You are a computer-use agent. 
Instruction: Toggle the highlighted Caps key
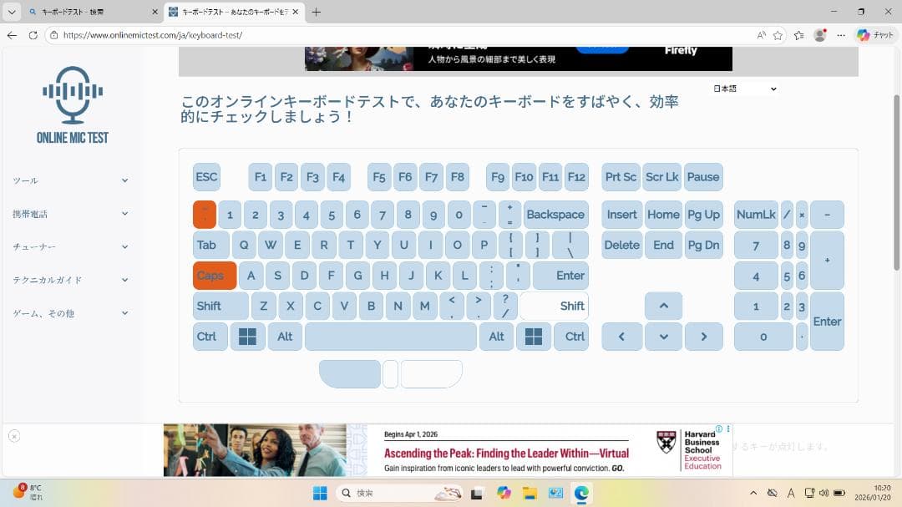(215, 276)
